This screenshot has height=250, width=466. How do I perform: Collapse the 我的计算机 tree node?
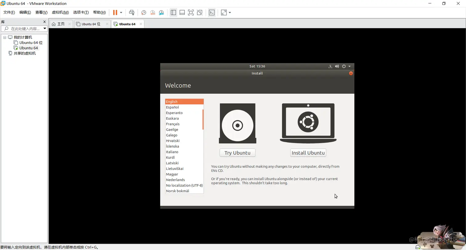pyautogui.click(x=5, y=37)
